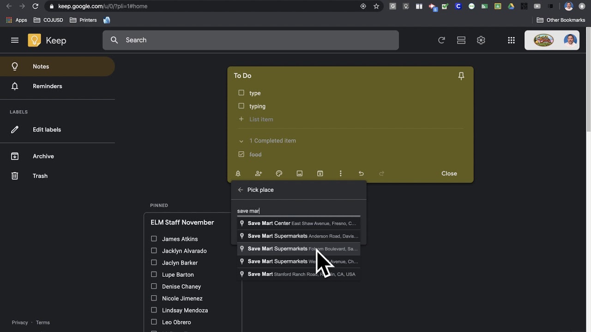The height and width of the screenshot is (332, 591).
Task: Check Jaclyn Barker's checkbox
Action: [x=154, y=263]
